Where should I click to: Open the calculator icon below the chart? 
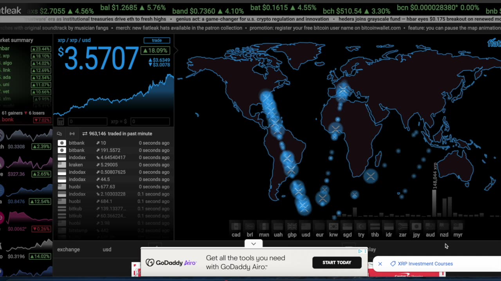61,122
